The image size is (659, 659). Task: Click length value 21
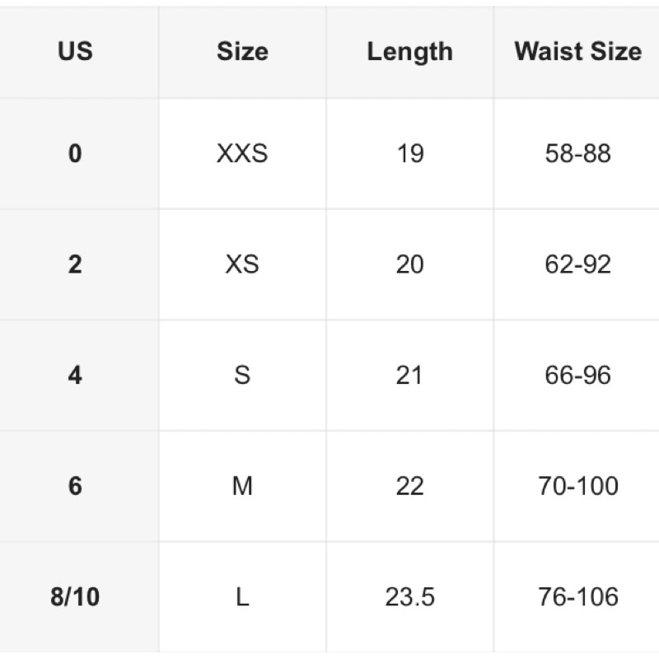tap(409, 376)
